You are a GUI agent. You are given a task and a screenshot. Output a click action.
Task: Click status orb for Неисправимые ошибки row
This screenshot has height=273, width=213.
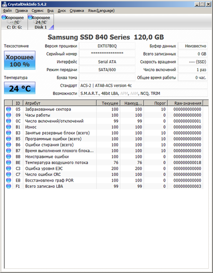[x=9, y=156]
